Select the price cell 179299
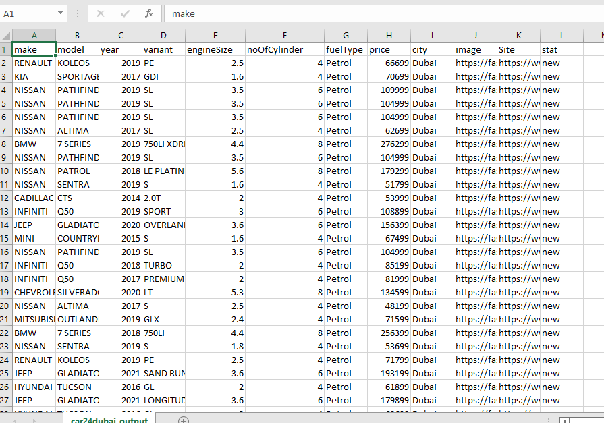 coord(389,171)
